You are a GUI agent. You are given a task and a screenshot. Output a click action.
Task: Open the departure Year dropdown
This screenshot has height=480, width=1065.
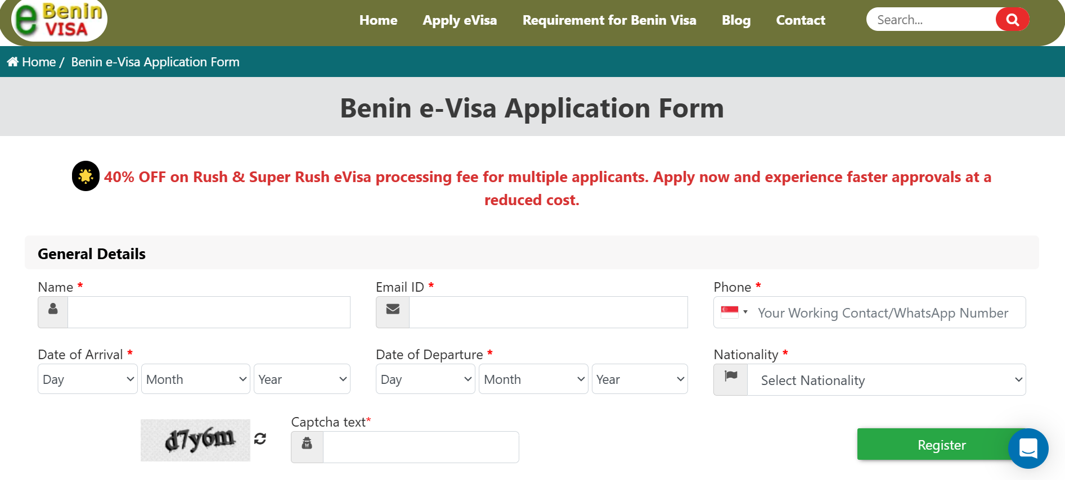(640, 379)
